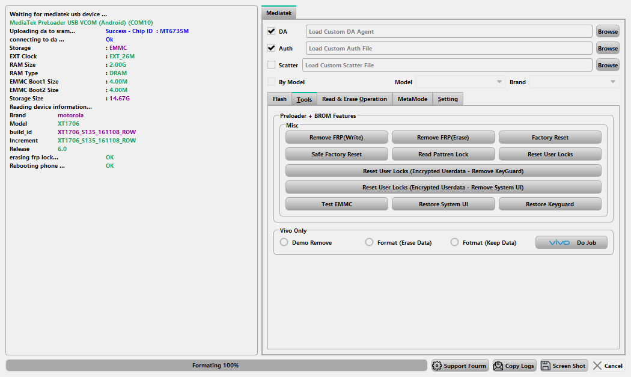Screen dimensions: 631x377
Task: Click the Formating 100% progress bar
Action: pos(216,366)
